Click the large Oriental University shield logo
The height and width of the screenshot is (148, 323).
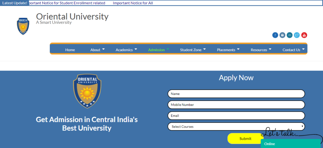[x=87, y=91]
